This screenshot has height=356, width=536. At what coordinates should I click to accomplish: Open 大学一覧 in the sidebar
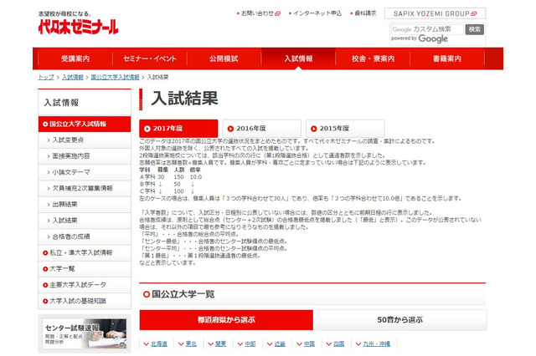[85, 269]
